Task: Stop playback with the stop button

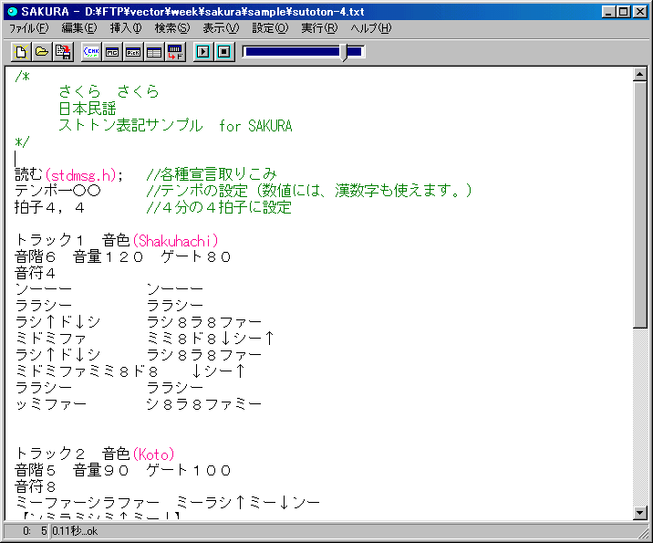Action: click(224, 52)
